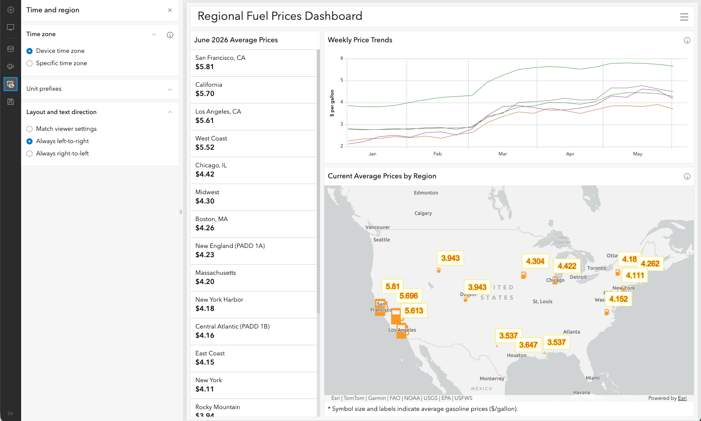Select Always right-to-left option
Image resolution: width=701 pixels, height=421 pixels.
(x=29, y=154)
